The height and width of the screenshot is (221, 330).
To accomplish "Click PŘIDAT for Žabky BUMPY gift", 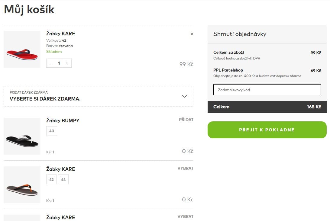I will pyautogui.click(x=186, y=120).
